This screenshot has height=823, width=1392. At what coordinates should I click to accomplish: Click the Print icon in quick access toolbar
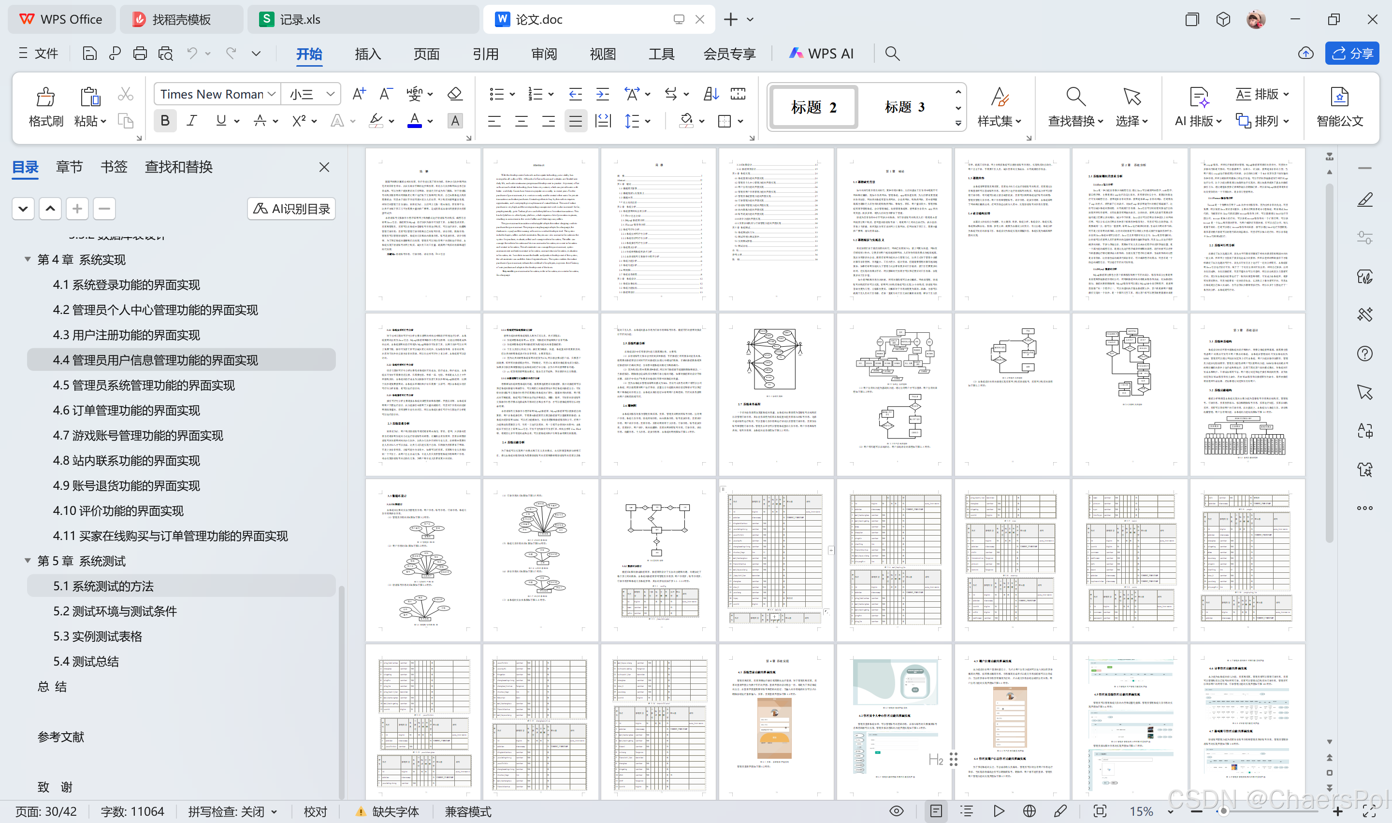pos(140,53)
